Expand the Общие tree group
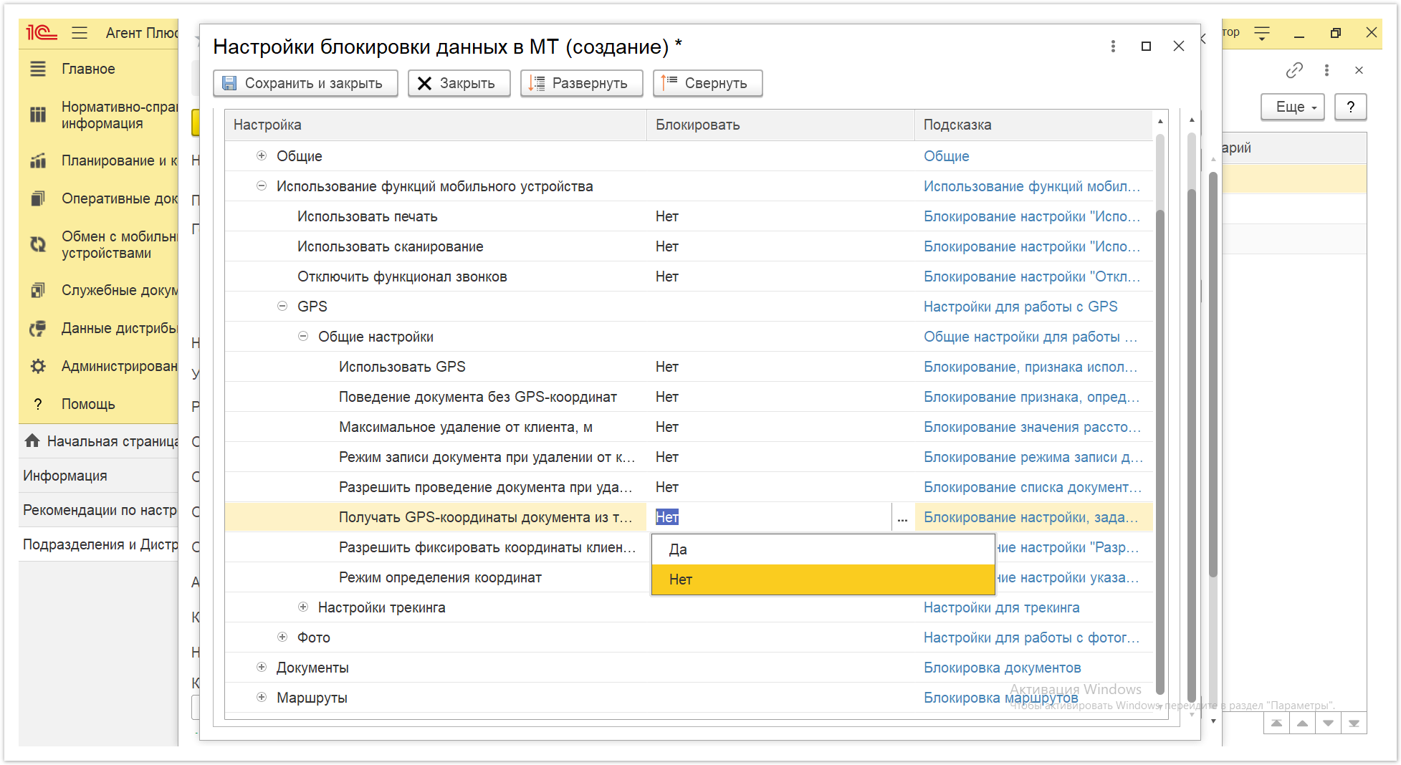The width and height of the screenshot is (1401, 765). pos(262,155)
